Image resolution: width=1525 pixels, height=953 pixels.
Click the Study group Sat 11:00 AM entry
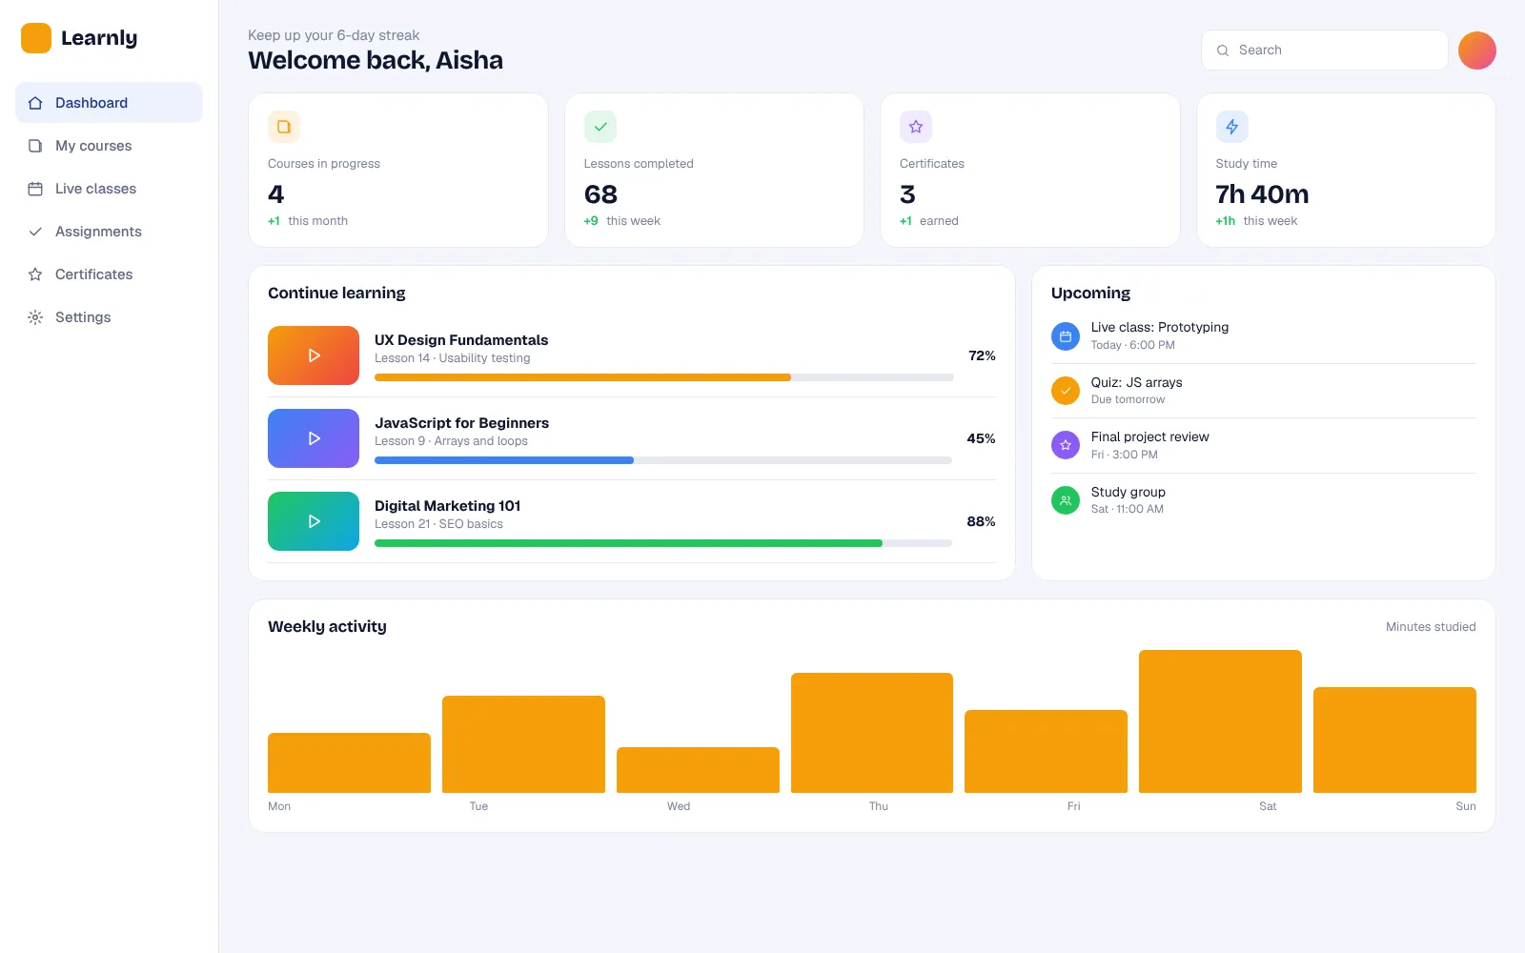1263,500
